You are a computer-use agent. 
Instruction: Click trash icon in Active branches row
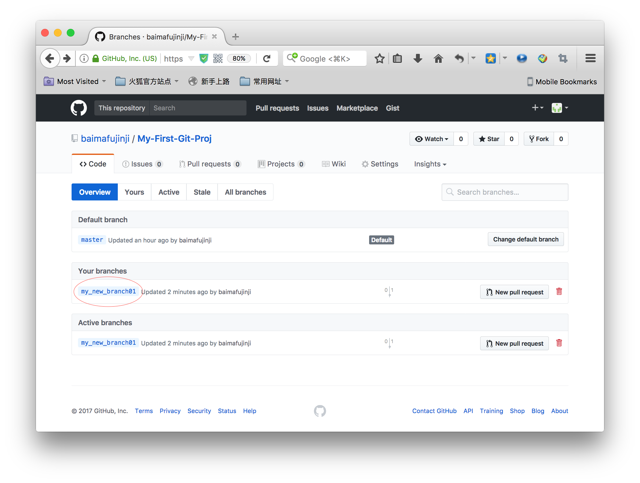pos(559,343)
